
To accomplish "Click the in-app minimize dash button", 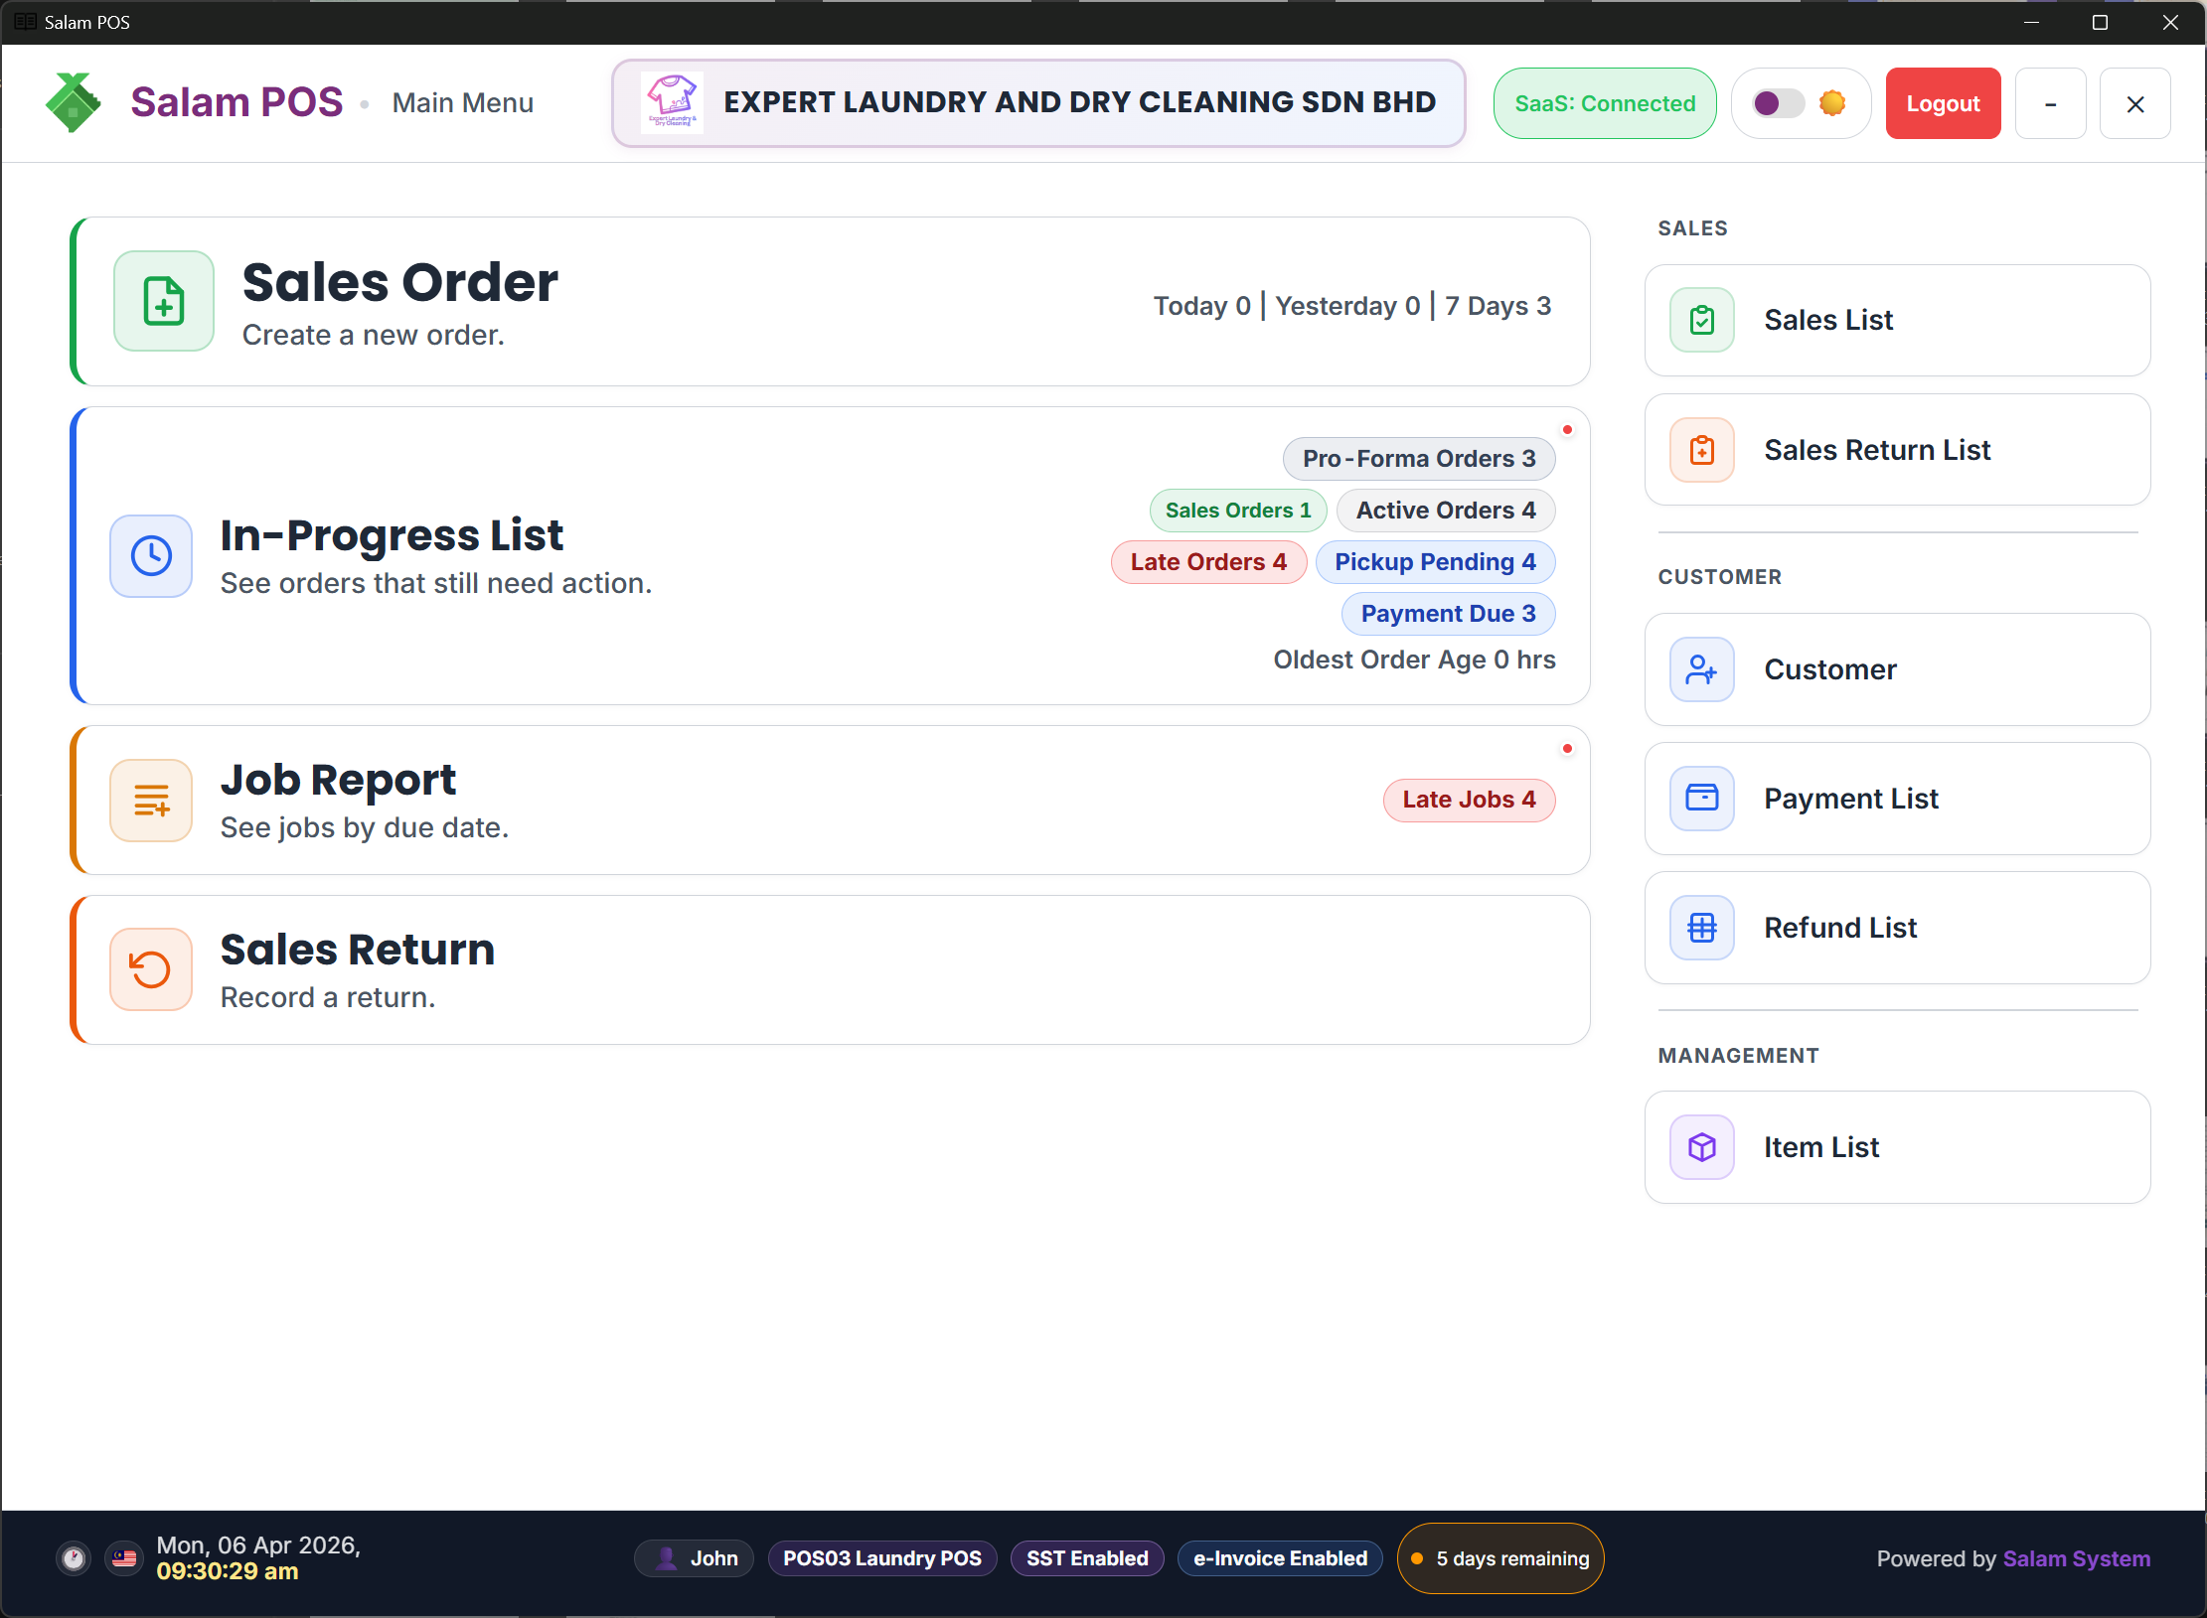I will 2050,103.
